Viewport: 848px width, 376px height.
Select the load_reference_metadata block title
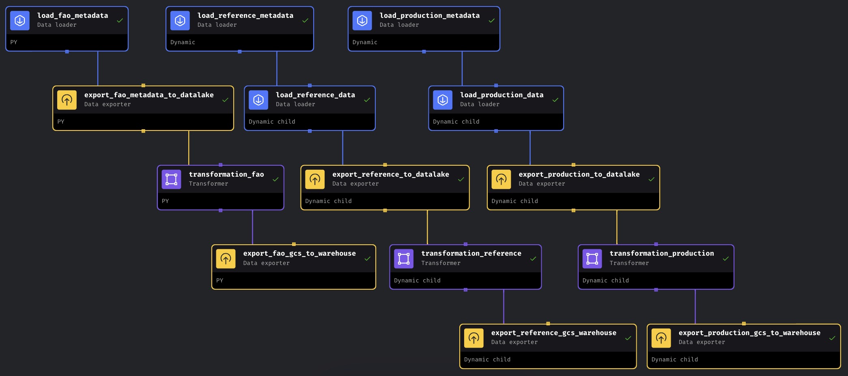coord(245,15)
